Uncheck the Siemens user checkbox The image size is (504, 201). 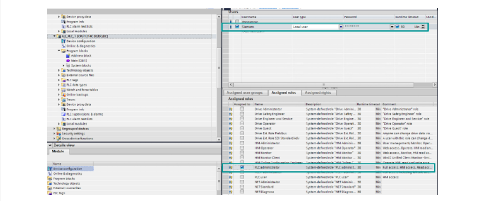pos(237,27)
